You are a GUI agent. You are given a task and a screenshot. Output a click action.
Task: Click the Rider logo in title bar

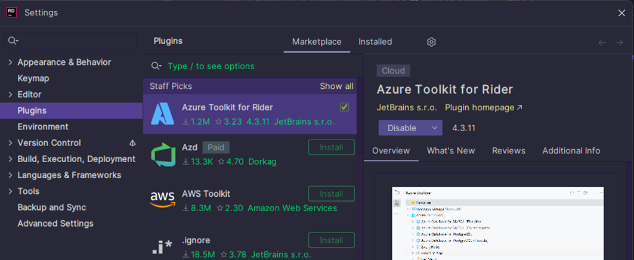(11, 13)
